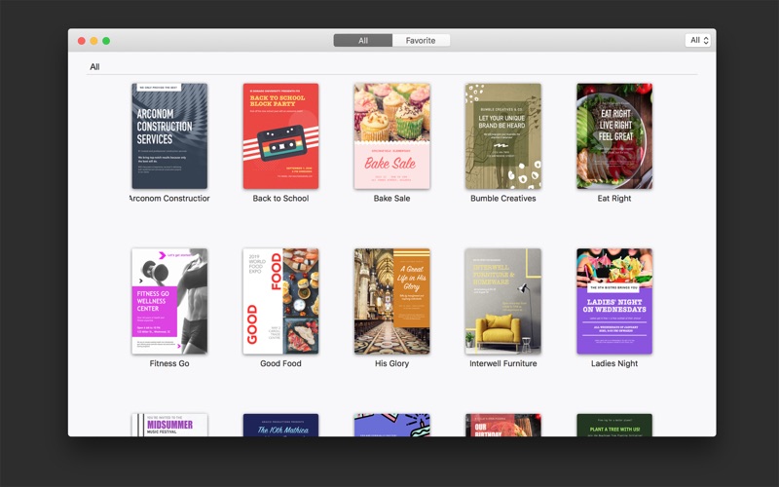Minimize the window with yellow button
This screenshot has width=779, height=487.
click(x=93, y=41)
